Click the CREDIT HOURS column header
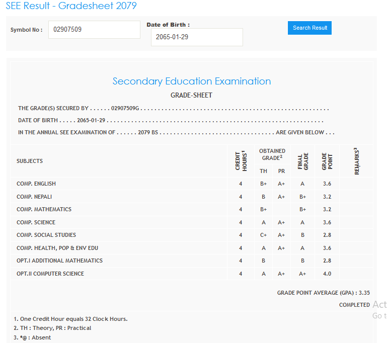The width and height of the screenshot is (387, 343). [241, 161]
